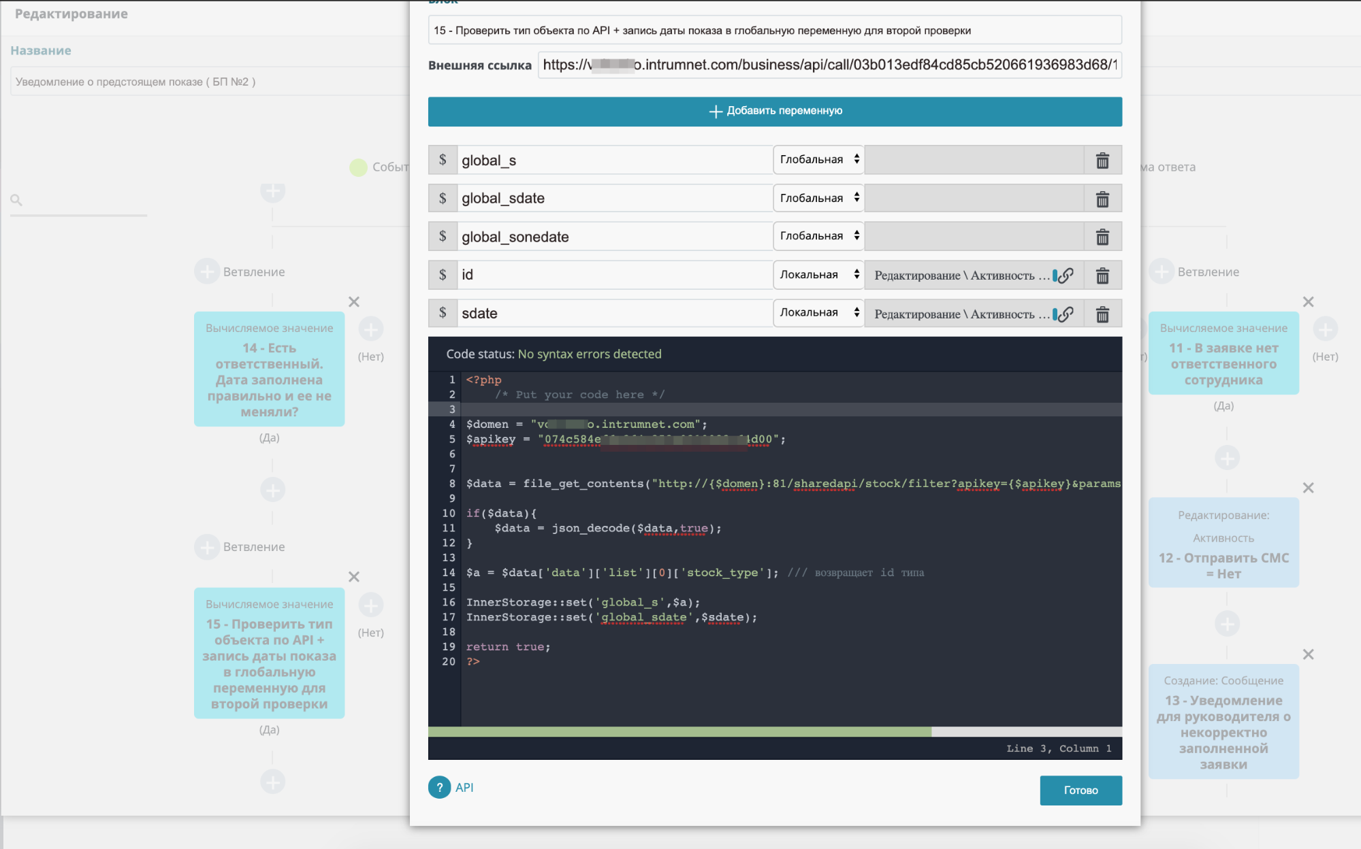
Task: Click the $ icon of global_s row
Action: tap(443, 160)
